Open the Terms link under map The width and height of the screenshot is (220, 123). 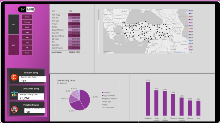click(184, 52)
